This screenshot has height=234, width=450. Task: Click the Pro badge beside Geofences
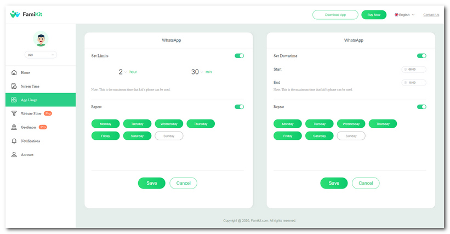(43, 127)
